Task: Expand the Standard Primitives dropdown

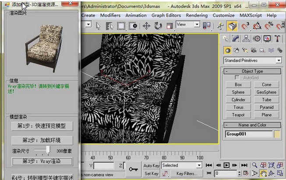Action: tap(279, 61)
